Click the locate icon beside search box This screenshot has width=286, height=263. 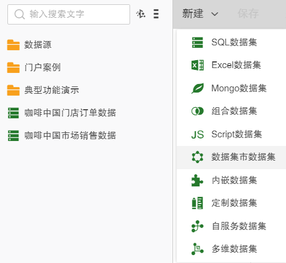pos(141,14)
